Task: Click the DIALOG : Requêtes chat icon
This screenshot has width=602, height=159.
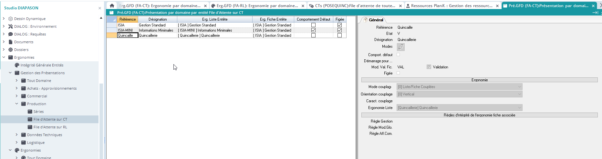Action: (x=10, y=34)
